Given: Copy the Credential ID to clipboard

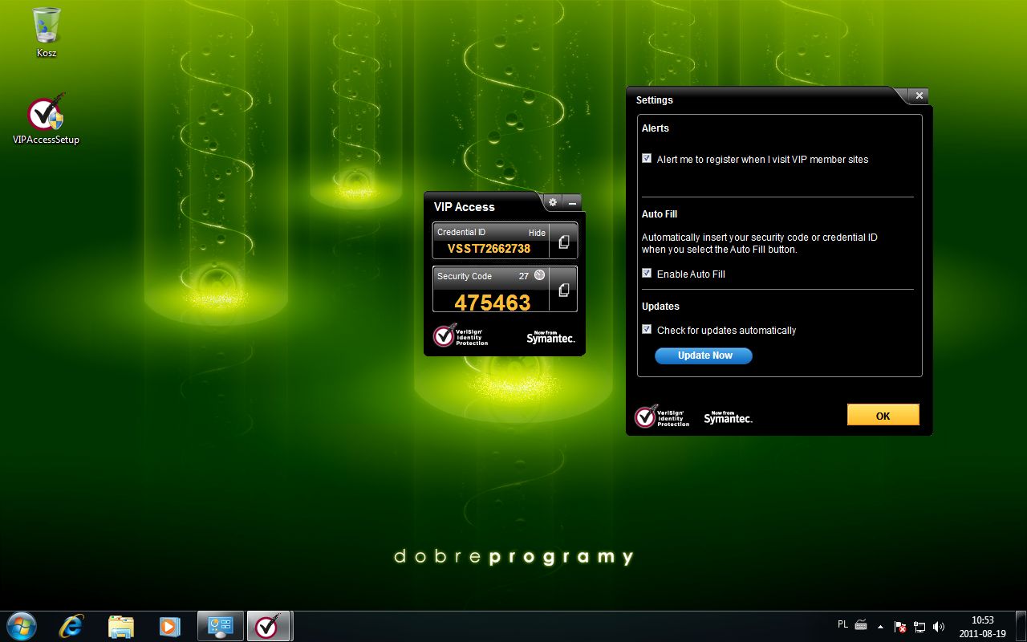Looking at the screenshot, I should [x=563, y=241].
